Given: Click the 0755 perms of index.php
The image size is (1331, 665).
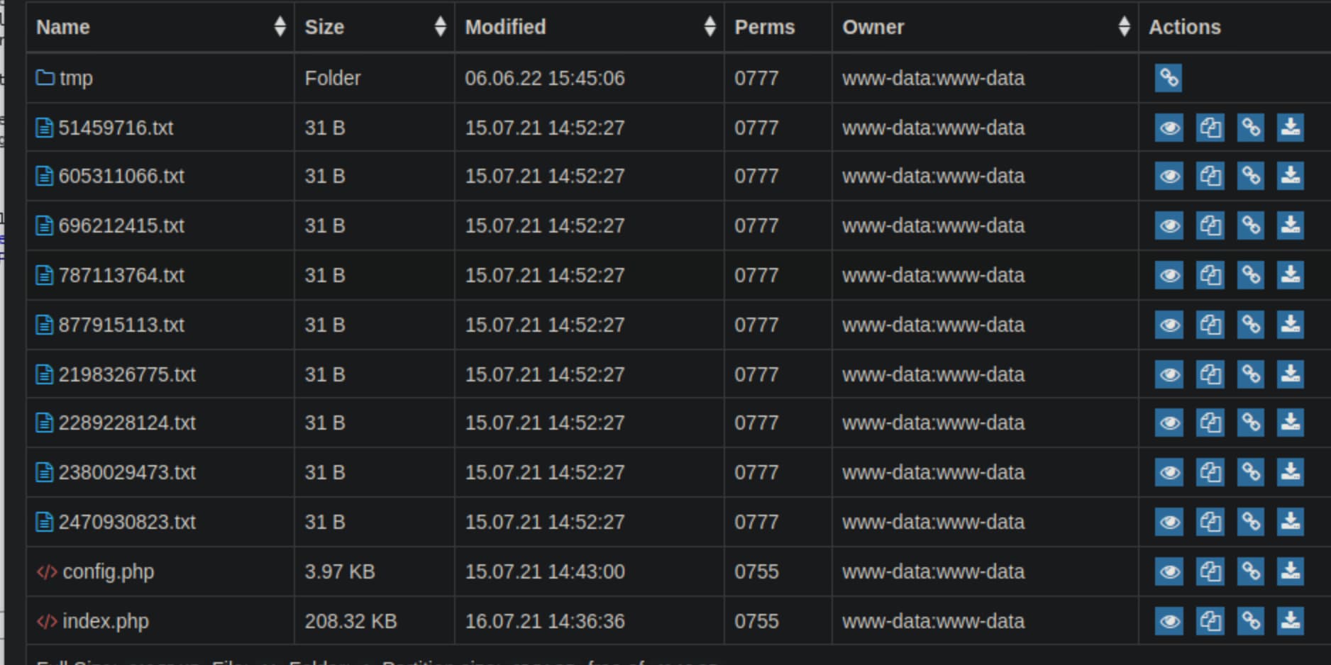Looking at the screenshot, I should [x=756, y=621].
